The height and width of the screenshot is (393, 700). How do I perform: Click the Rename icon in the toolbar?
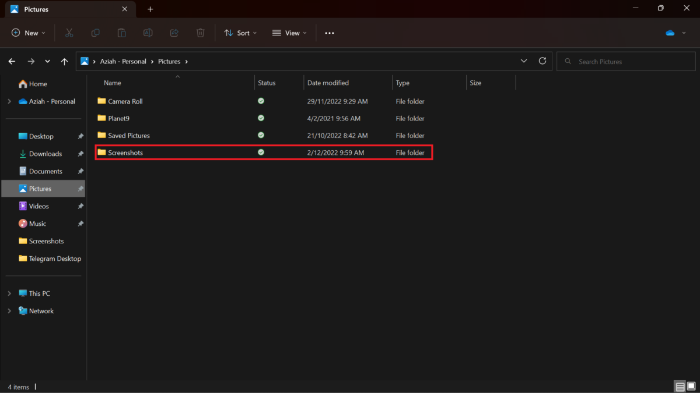(x=148, y=33)
